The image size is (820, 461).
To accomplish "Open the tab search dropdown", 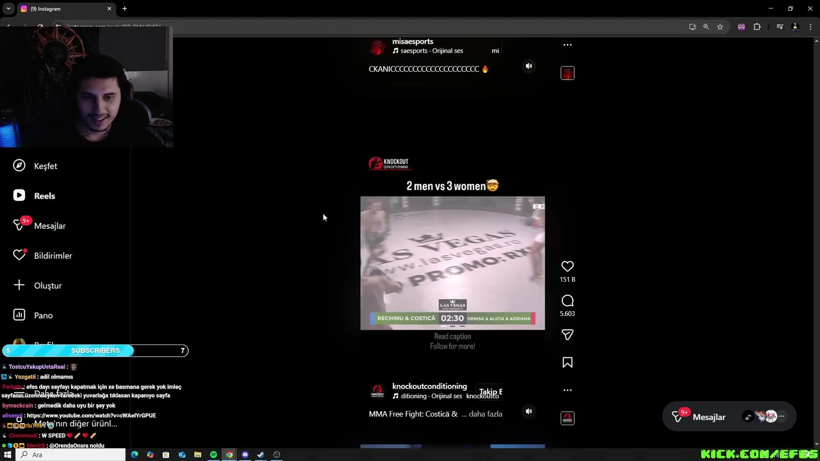I will click(8, 9).
